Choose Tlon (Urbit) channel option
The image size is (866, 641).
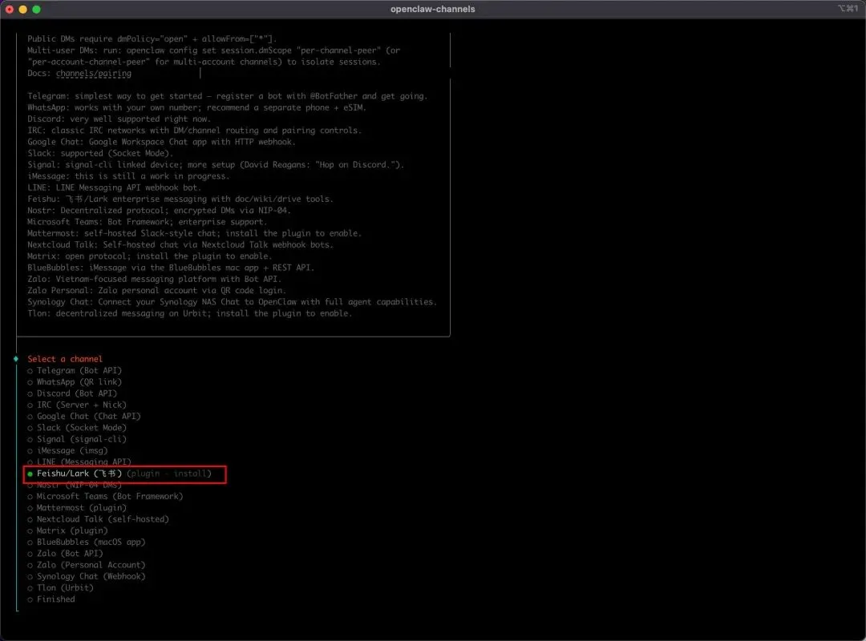tap(60, 588)
